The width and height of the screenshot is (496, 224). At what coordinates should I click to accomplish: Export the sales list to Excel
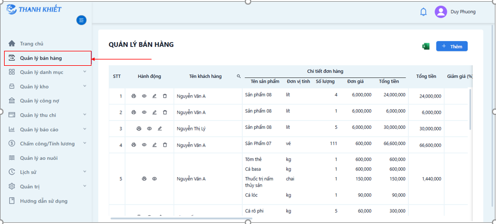[x=425, y=46]
